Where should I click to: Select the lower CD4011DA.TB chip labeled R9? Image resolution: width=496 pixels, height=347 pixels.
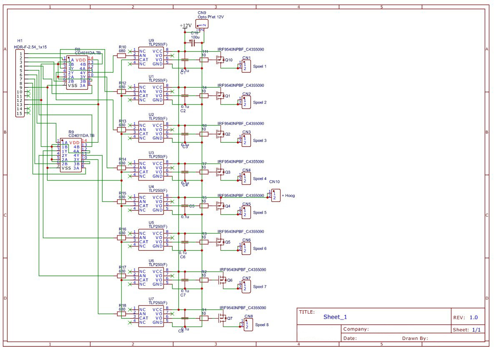[x=71, y=155]
